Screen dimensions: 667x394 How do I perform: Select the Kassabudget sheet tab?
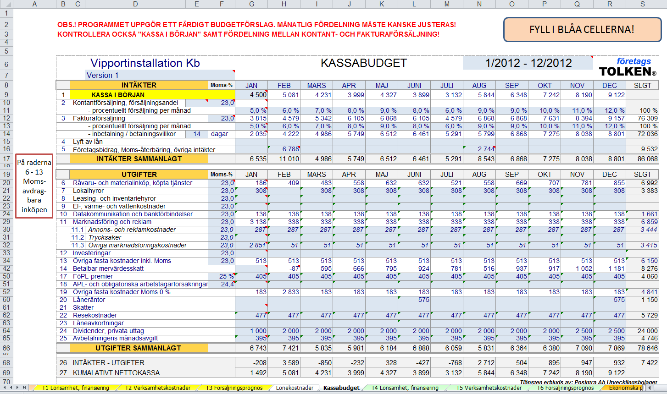[341, 388]
